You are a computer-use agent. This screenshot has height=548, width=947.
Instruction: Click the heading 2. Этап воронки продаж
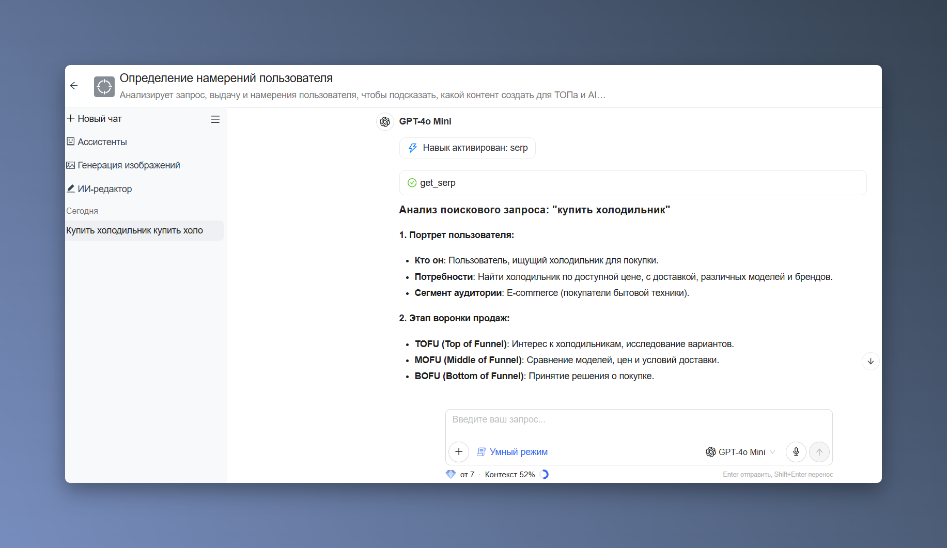pyautogui.click(x=454, y=318)
